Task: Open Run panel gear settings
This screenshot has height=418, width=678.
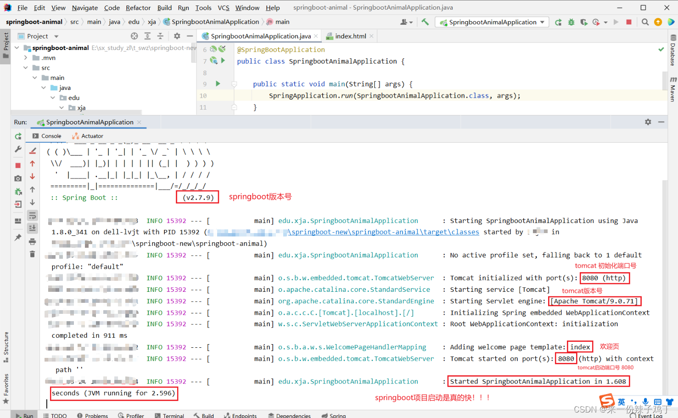Action: (648, 122)
